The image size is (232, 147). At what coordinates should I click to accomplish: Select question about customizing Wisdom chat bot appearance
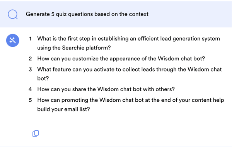(121, 59)
